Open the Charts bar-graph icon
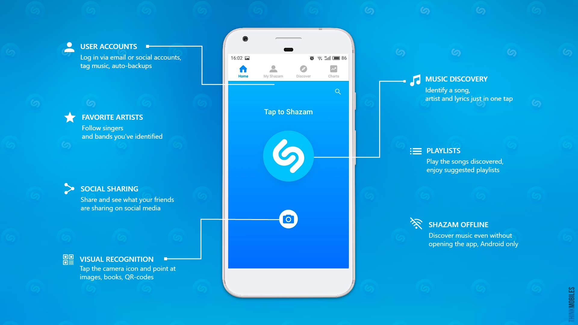Viewport: 578px width, 325px height. tap(334, 70)
